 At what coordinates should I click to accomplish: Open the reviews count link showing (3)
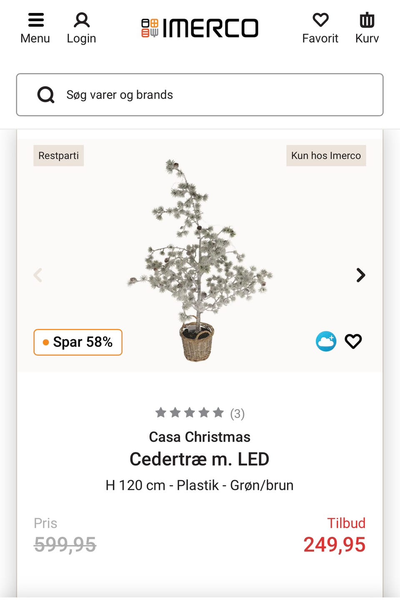pyautogui.click(x=237, y=414)
